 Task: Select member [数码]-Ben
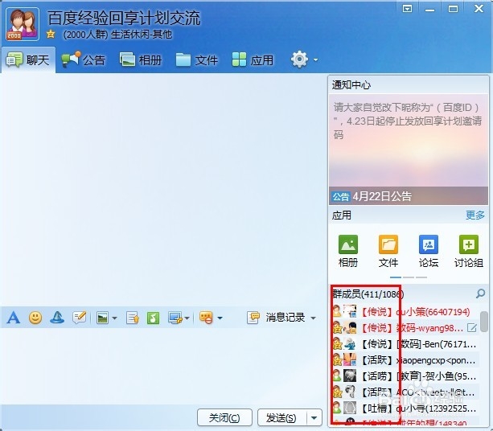[405, 344]
